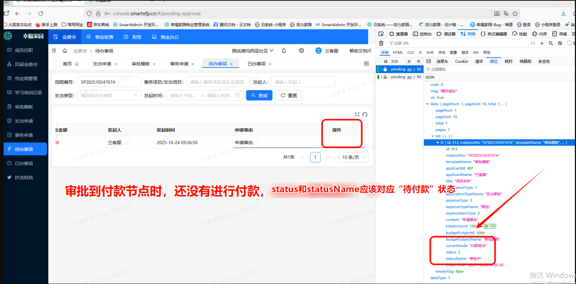Click the bookmark star icon in address bar
The width and height of the screenshot is (576, 284).
click(x=515, y=14)
